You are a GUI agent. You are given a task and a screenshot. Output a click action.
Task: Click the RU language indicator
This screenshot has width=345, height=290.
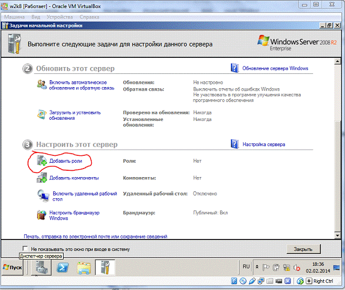(246, 267)
